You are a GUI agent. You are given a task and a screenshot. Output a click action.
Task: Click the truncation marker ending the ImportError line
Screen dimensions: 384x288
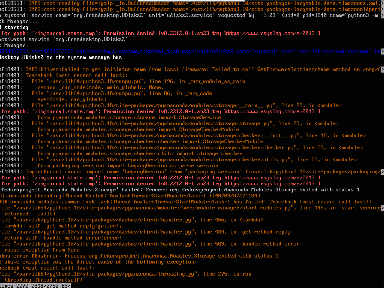382,171
